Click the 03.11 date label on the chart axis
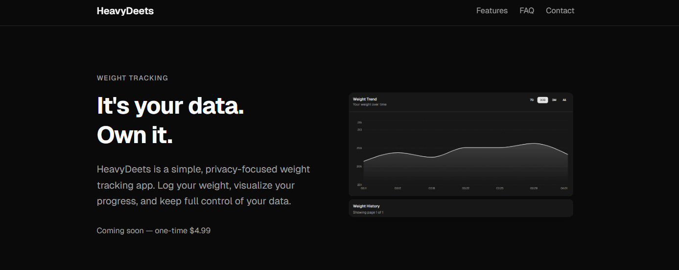 (364, 188)
